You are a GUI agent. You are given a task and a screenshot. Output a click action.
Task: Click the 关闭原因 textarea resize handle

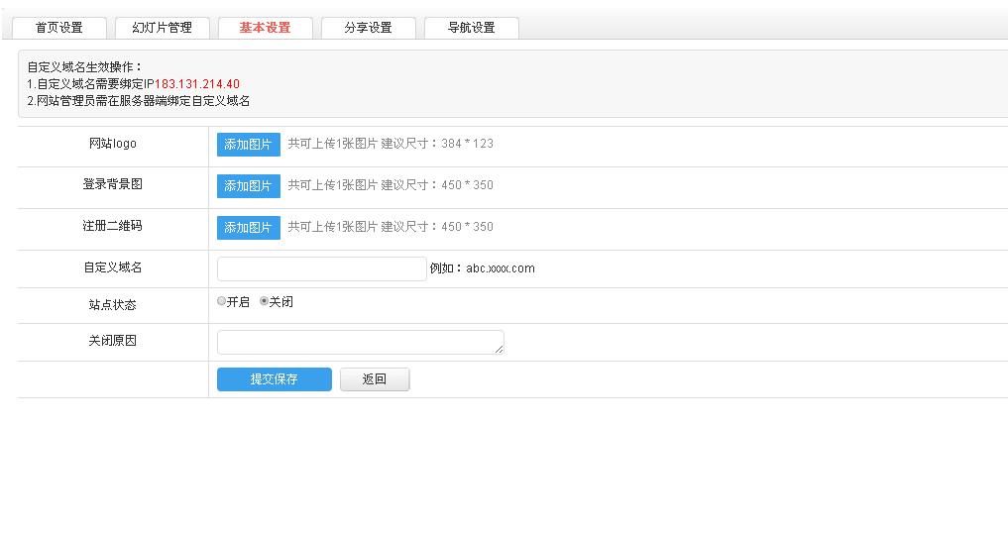500,350
